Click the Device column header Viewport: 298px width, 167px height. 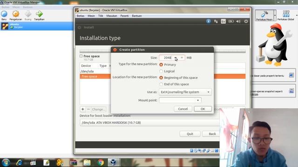86,66
